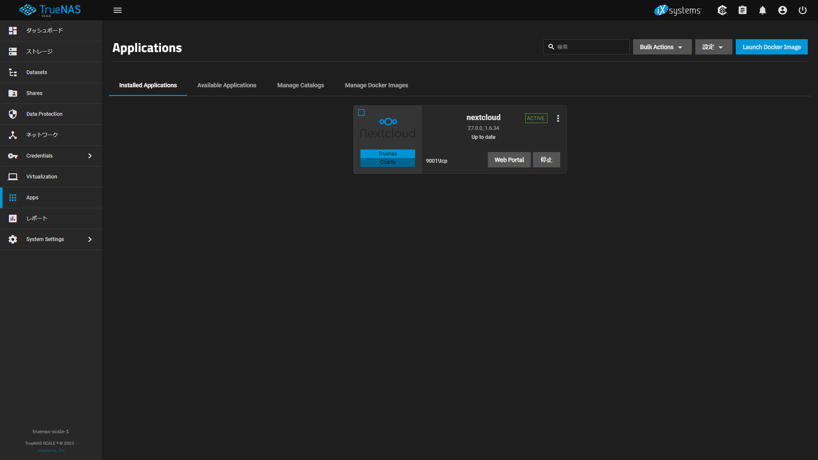Click the TrueCommand status icon

[x=722, y=10]
